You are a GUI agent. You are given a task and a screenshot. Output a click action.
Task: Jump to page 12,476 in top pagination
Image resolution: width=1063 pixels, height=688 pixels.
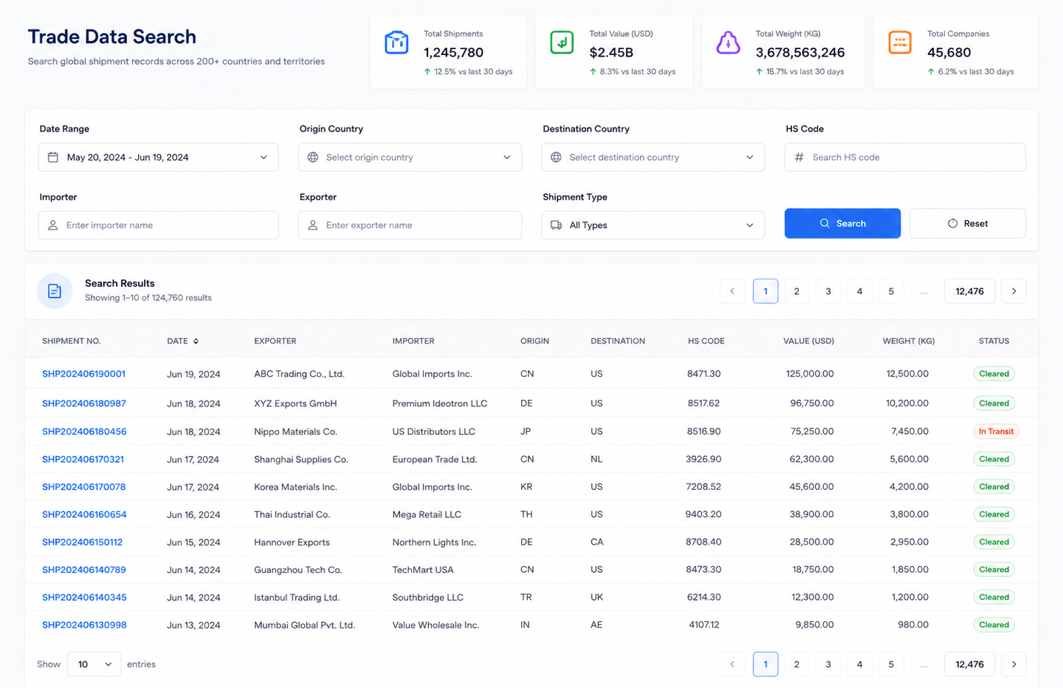[970, 291]
